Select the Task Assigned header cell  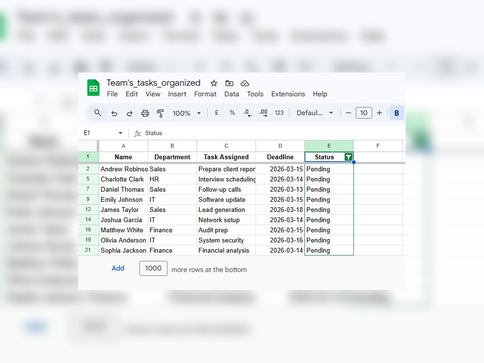(x=226, y=157)
